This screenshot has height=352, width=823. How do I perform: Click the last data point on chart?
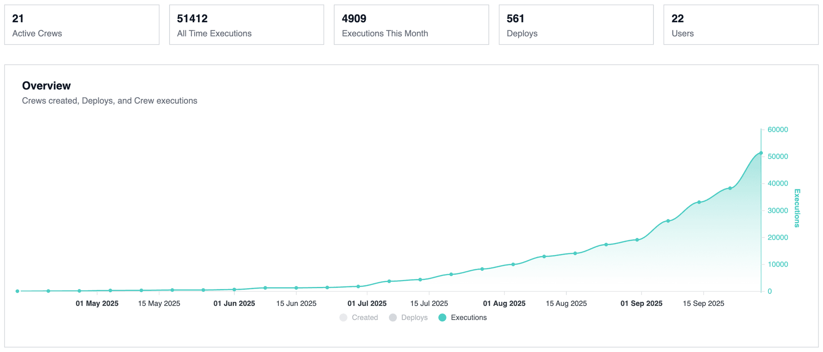[761, 153]
